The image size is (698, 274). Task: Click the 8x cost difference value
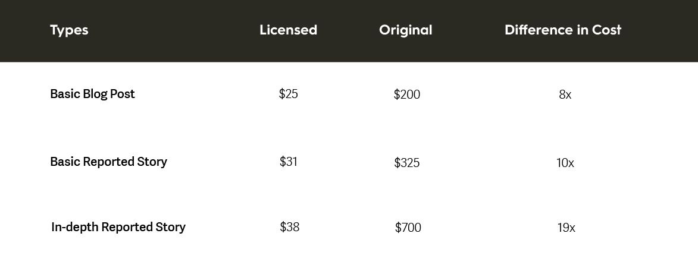(565, 95)
